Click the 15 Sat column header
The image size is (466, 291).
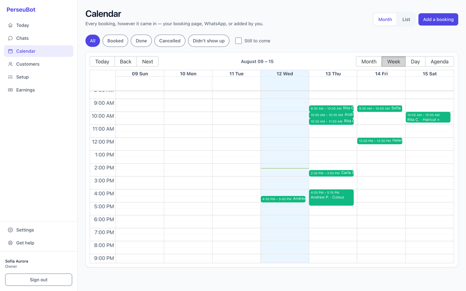430,74
